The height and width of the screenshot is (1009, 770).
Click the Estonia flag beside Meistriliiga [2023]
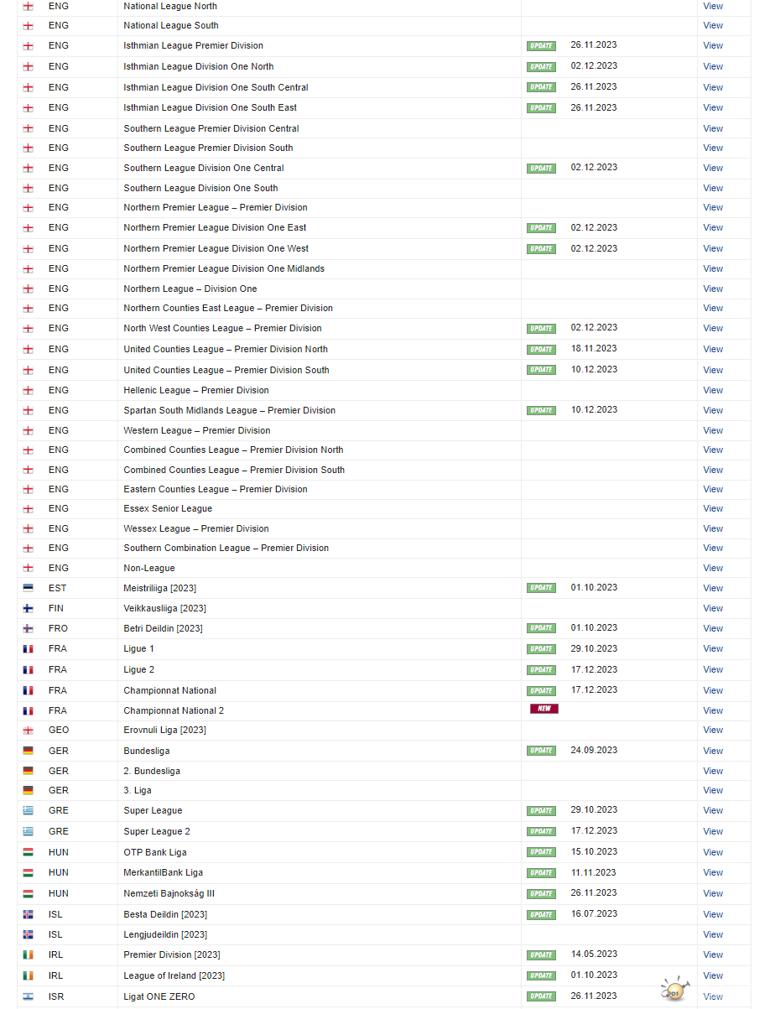pos(29,588)
